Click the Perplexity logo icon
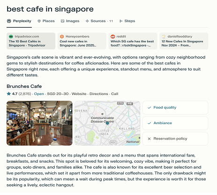Screen dimensions: 217x195 (9, 21)
